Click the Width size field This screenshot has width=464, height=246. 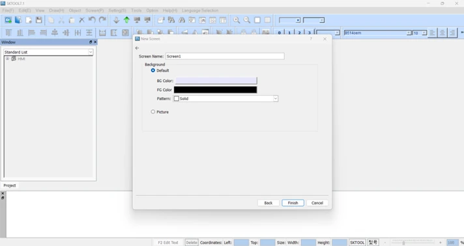308,243
